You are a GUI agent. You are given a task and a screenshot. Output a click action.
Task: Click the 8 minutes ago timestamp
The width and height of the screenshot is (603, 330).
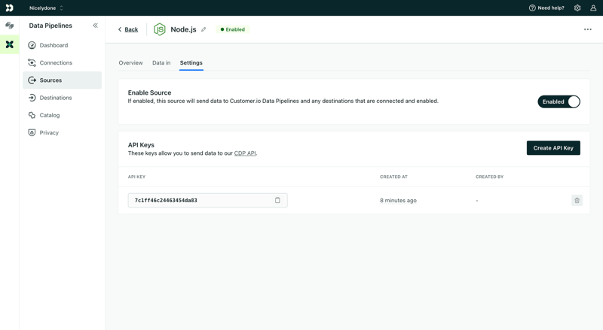click(398, 200)
